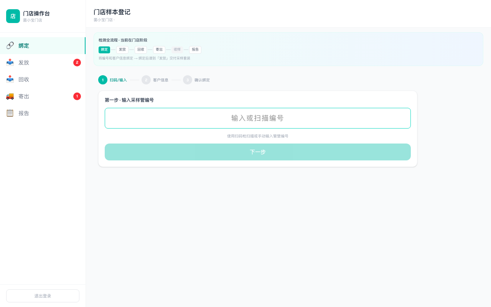Click the 退出登录 button
The height and width of the screenshot is (307, 491).
coord(43,296)
